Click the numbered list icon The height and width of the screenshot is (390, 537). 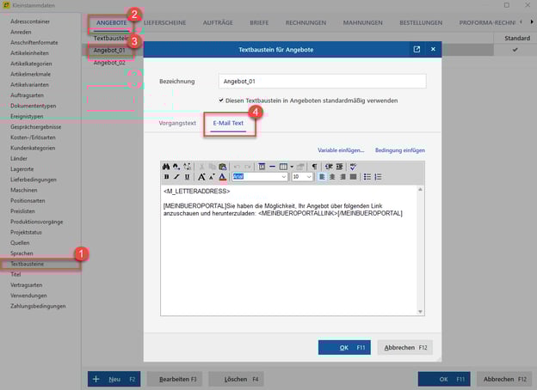coord(378,177)
